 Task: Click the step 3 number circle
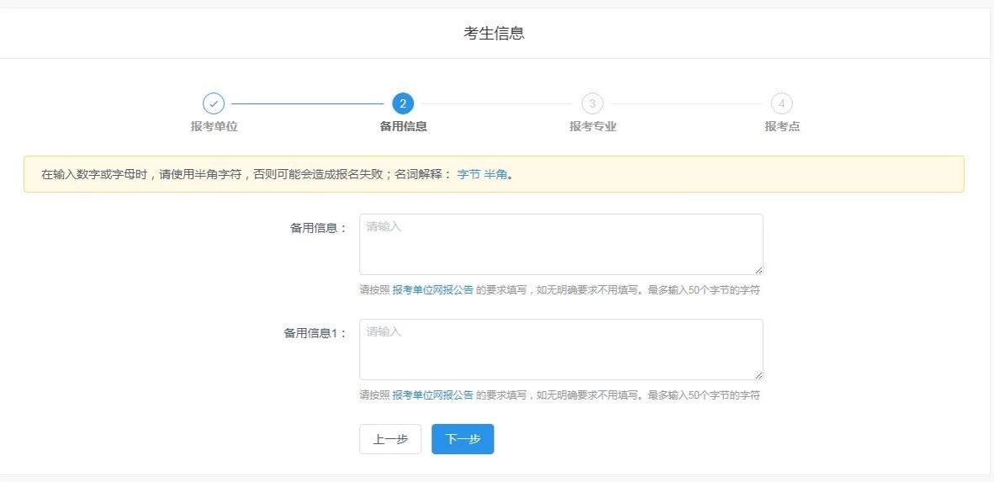(x=592, y=103)
